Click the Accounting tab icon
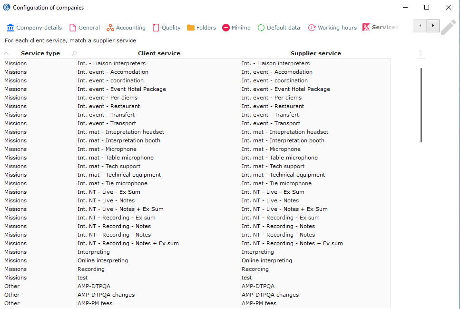Image resolution: width=460 pixels, height=309 pixels. tap(110, 28)
